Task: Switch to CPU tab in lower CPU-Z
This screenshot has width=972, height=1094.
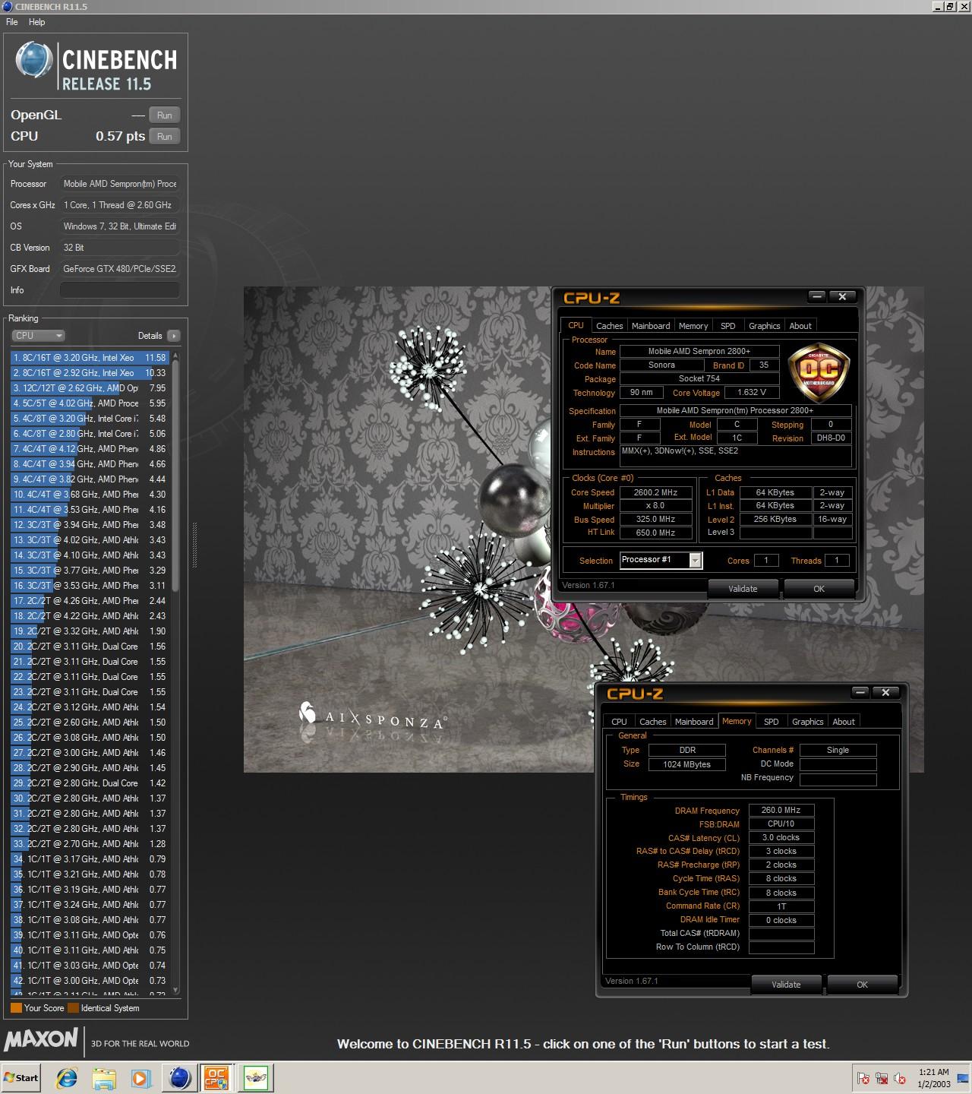Action: pos(619,721)
